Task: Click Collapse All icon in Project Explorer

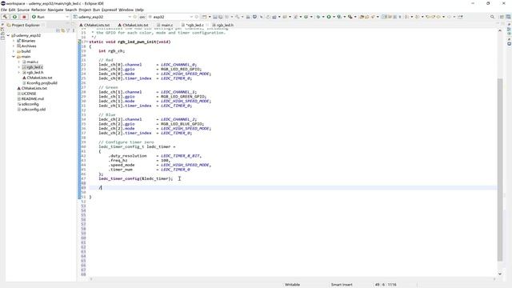Action: pyautogui.click(x=58, y=30)
